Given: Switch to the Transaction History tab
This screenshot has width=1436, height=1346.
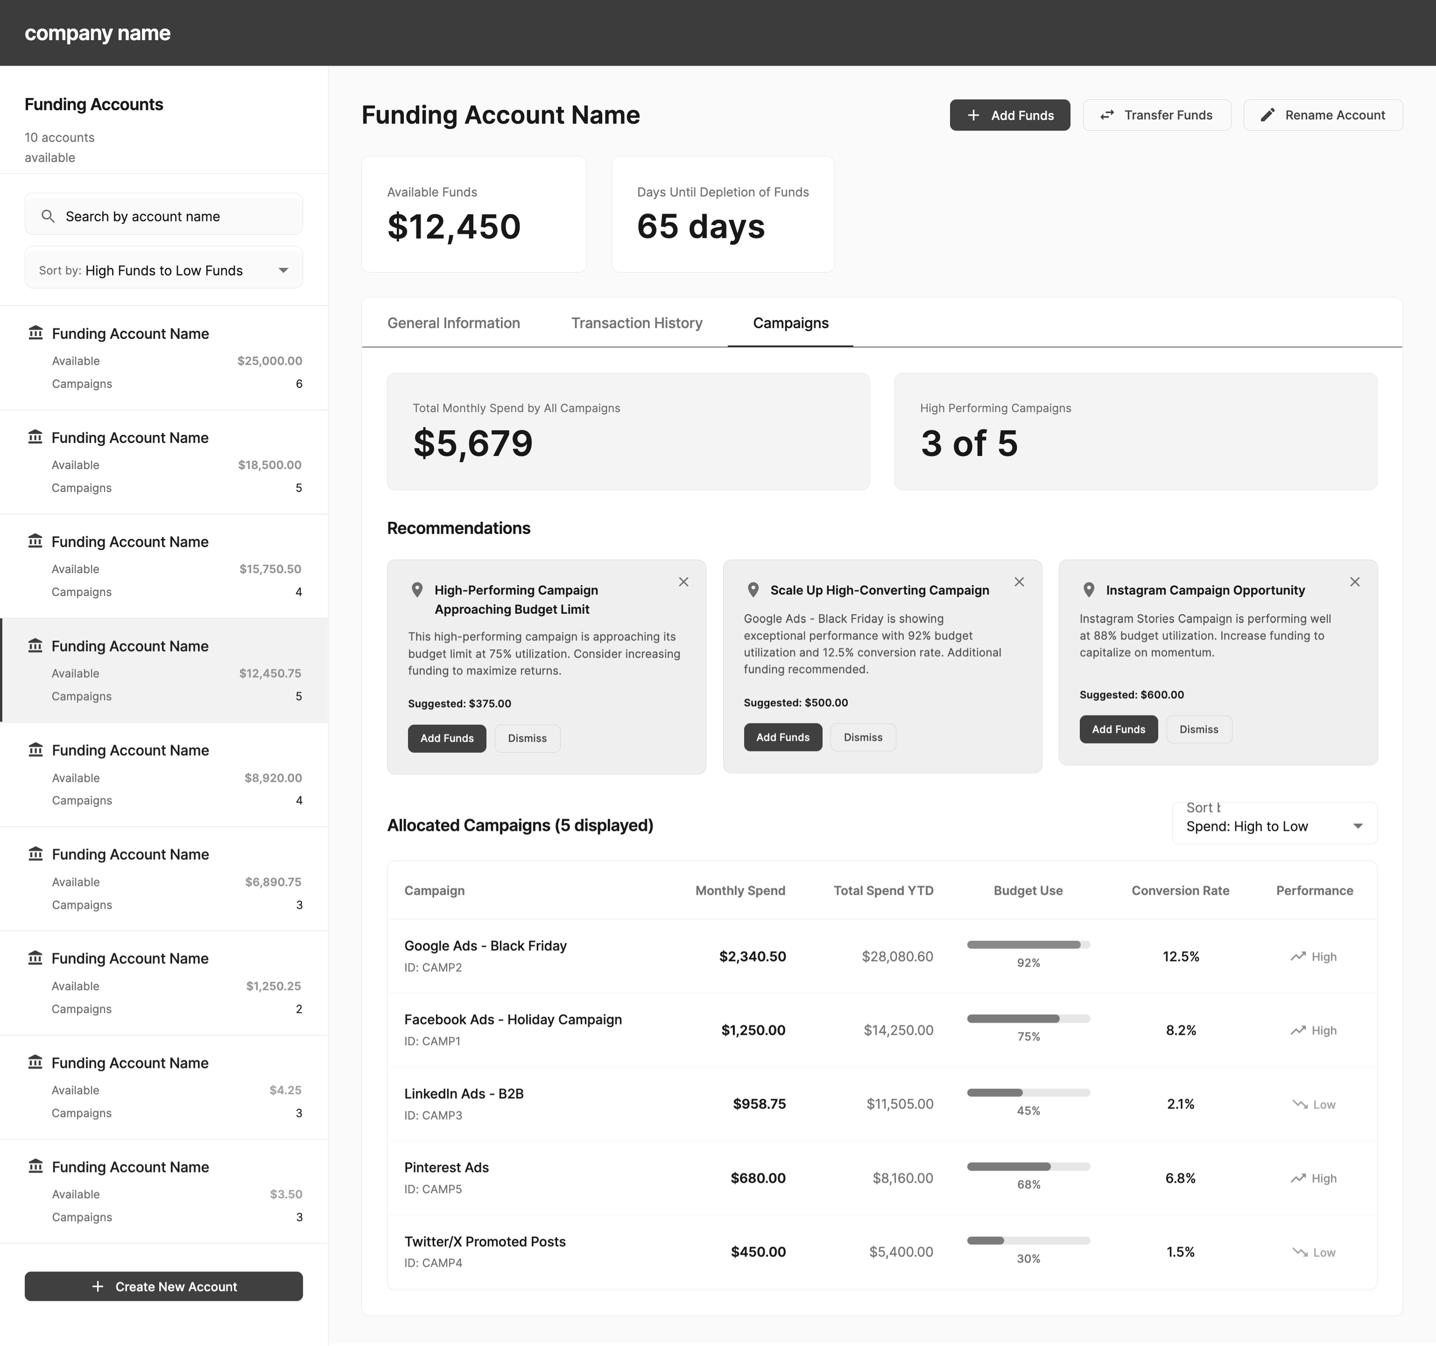Looking at the screenshot, I should [636, 323].
